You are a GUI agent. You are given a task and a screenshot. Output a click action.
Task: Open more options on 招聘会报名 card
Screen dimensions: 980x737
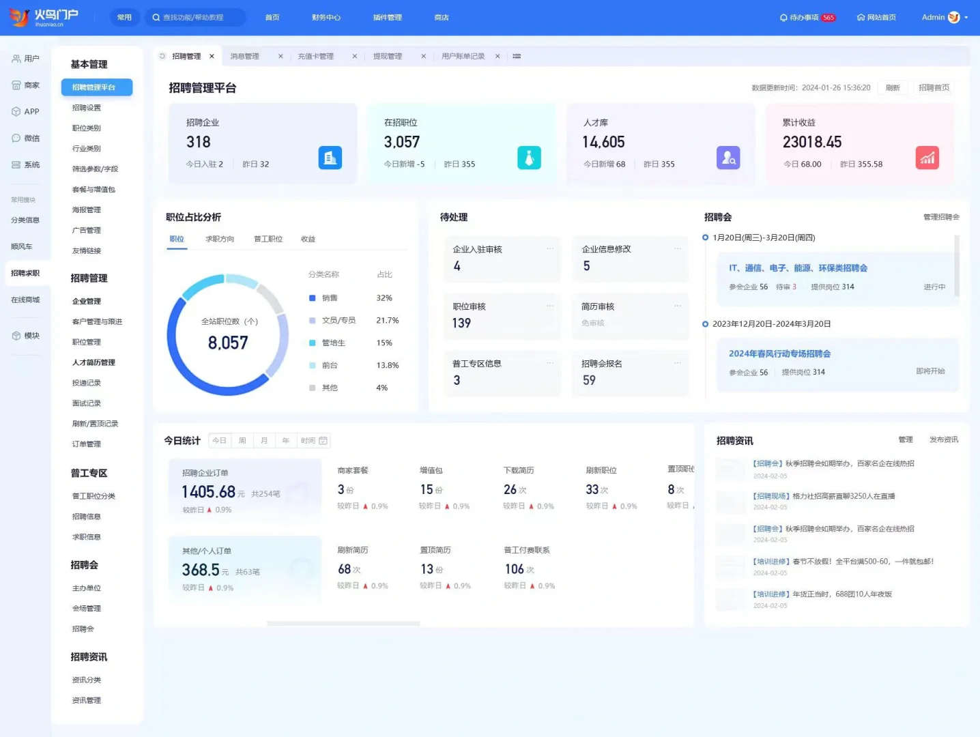click(x=678, y=363)
